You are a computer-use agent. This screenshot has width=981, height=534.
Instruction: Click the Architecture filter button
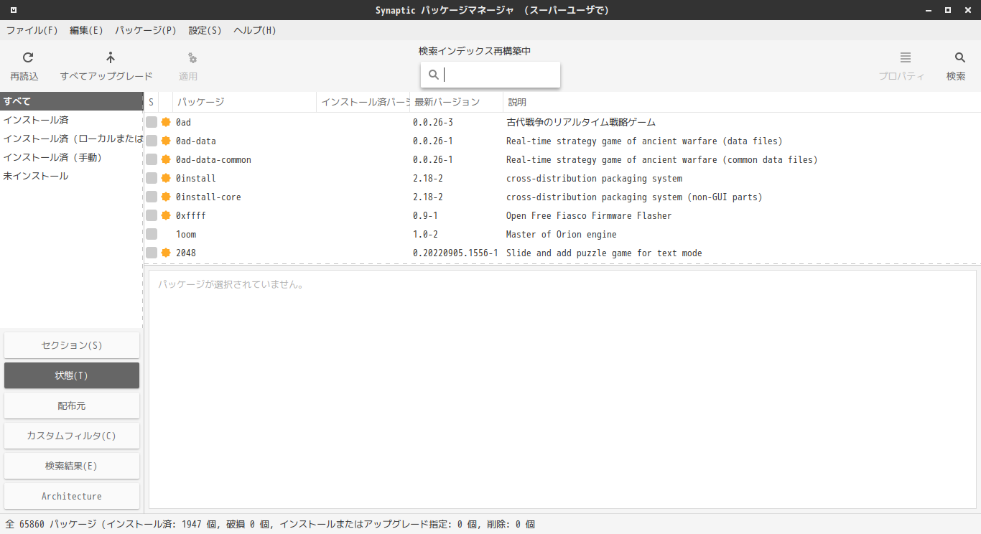[x=72, y=496]
